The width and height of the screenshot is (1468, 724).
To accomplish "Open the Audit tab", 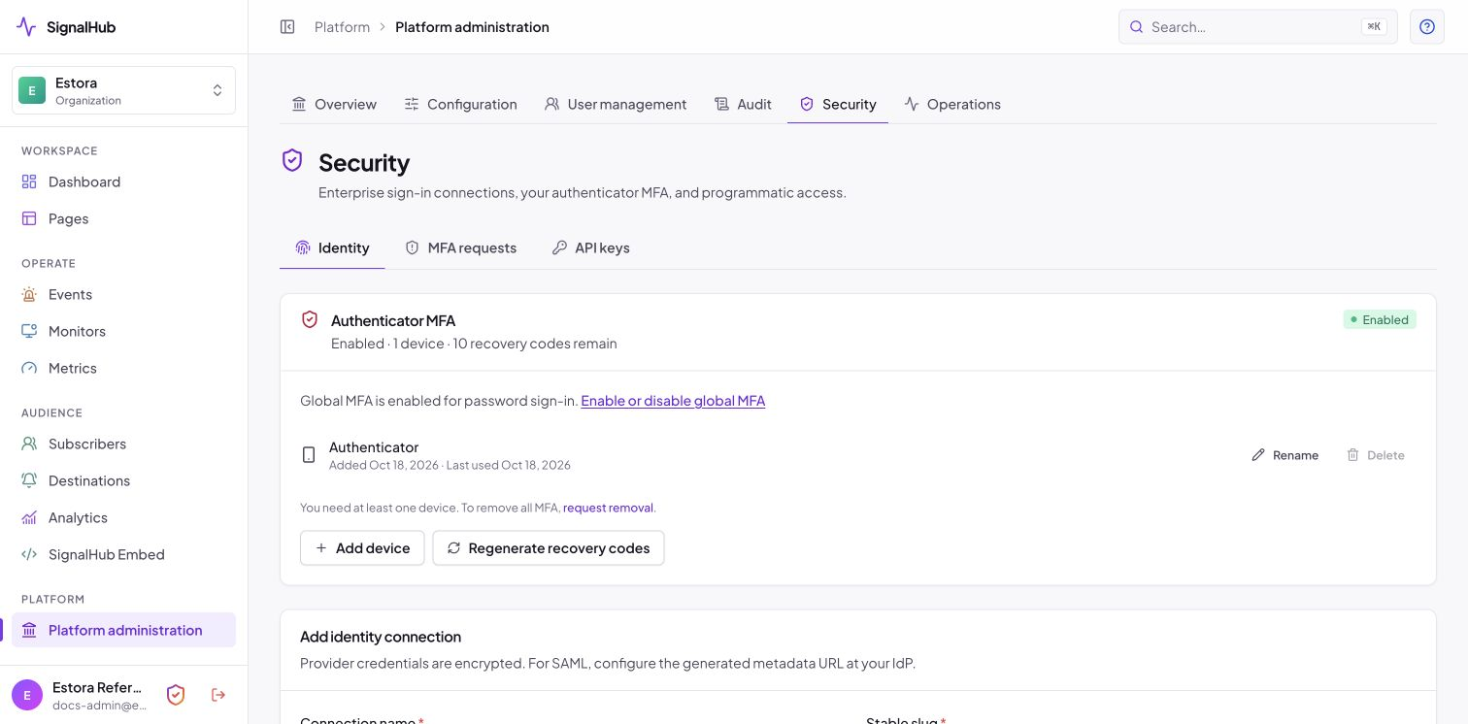I will [743, 104].
